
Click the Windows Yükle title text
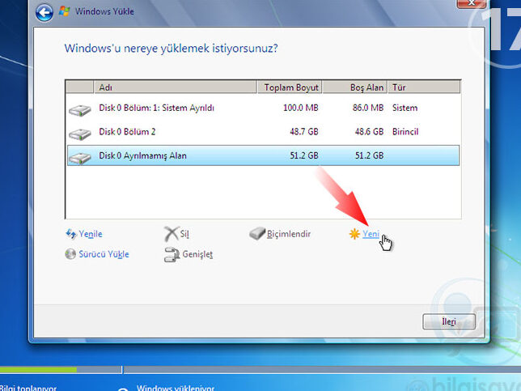coord(104,11)
